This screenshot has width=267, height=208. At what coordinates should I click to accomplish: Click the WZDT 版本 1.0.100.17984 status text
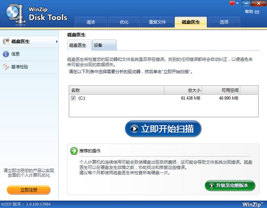point(26,204)
